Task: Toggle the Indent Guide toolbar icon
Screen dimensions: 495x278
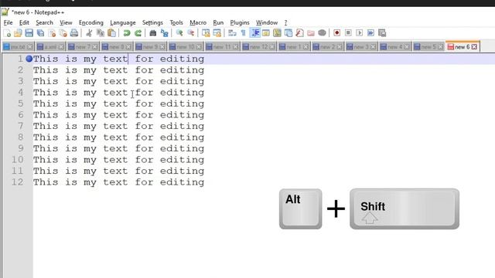Action: [254, 32]
